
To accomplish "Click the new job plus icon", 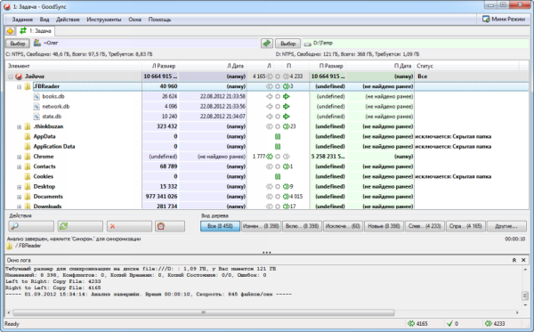I will tap(10, 31).
